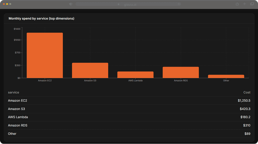Click the $89 cost value

tap(247, 134)
